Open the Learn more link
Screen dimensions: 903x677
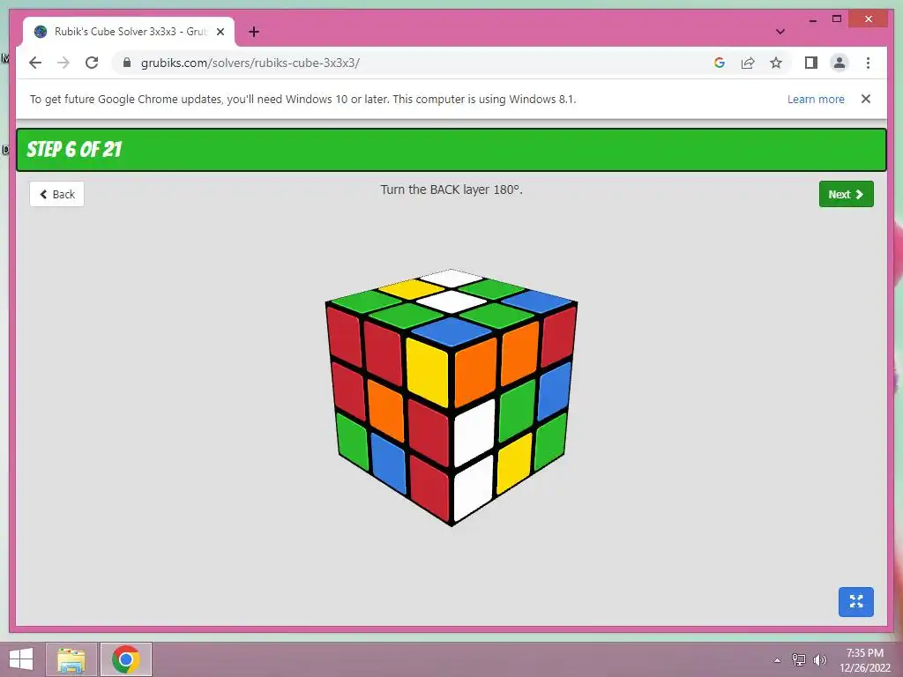click(x=816, y=99)
